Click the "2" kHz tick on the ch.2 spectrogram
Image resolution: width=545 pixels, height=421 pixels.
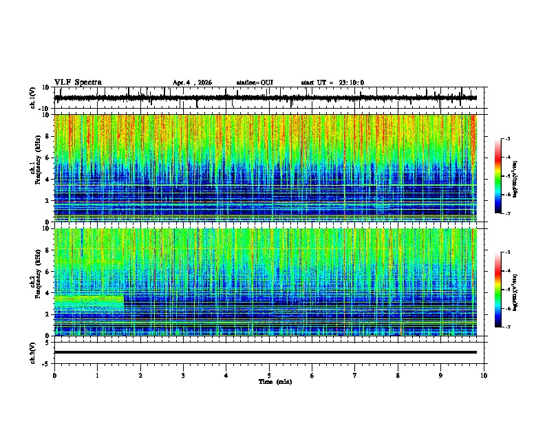coord(47,314)
